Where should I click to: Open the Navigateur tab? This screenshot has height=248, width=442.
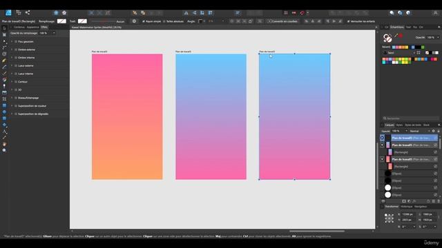[421, 207]
